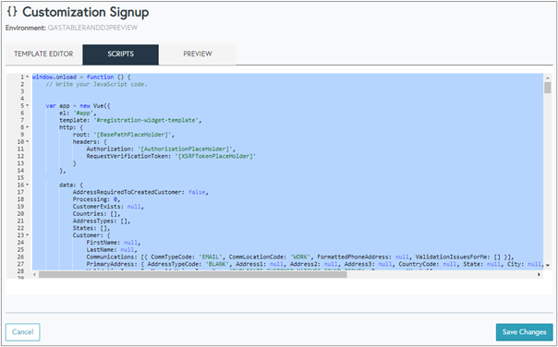558x347 pixels.
Task: Click the vertical scrollbar thumb in editor
Action: tap(547, 88)
